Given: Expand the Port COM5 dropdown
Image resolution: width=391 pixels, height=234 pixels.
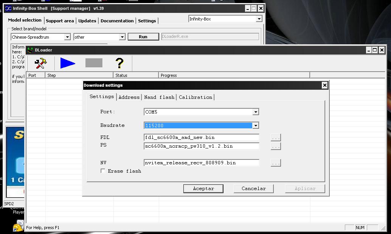Looking at the screenshot, I should [256, 112].
